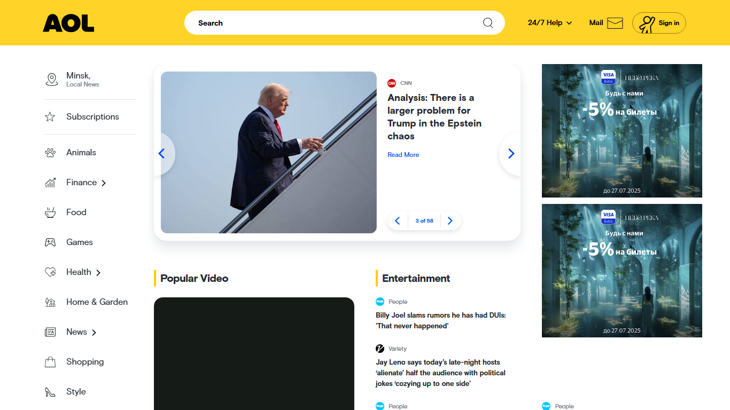Expand the News submenu chevron
Image resolution: width=730 pixels, height=410 pixels.
[x=94, y=333]
